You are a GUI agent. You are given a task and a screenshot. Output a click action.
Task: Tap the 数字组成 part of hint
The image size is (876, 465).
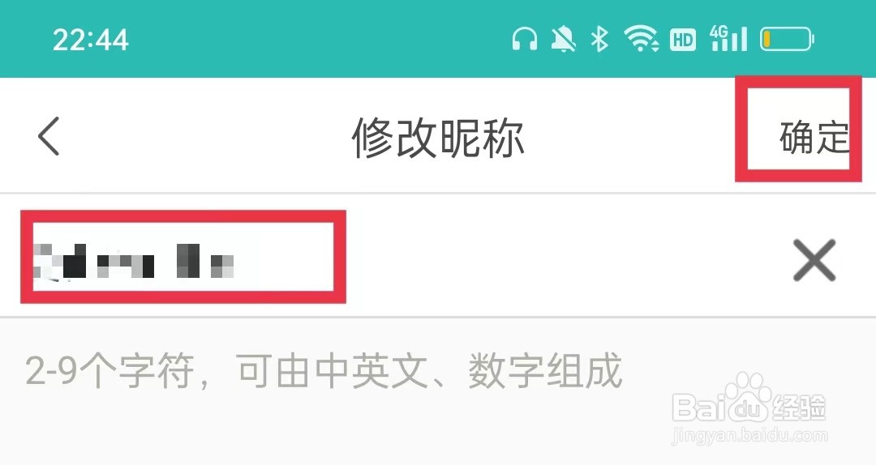coord(545,370)
